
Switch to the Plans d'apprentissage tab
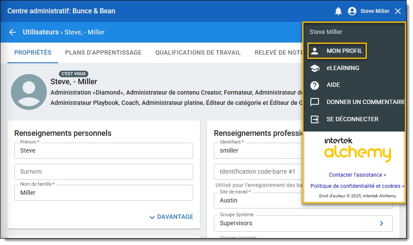[103, 52]
